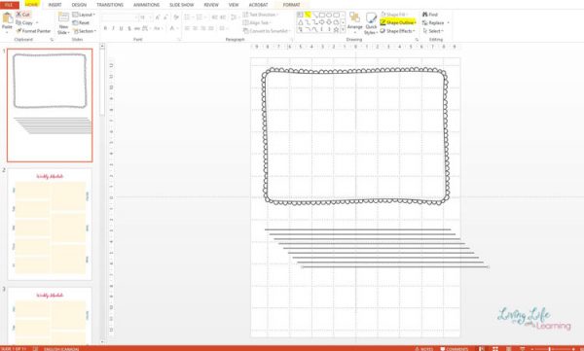Select the star shape in the shapes gallery
The width and height of the screenshot is (584, 351).
[336, 29]
